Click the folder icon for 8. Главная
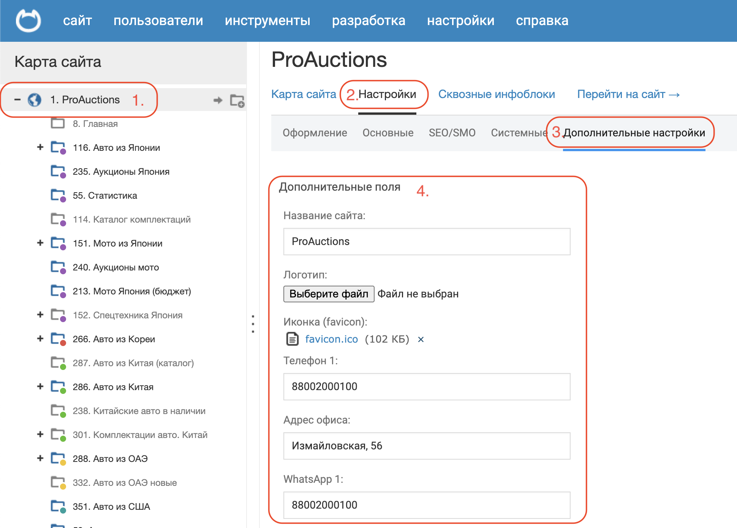Image resolution: width=737 pixels, height=528 pixels. 58,123
